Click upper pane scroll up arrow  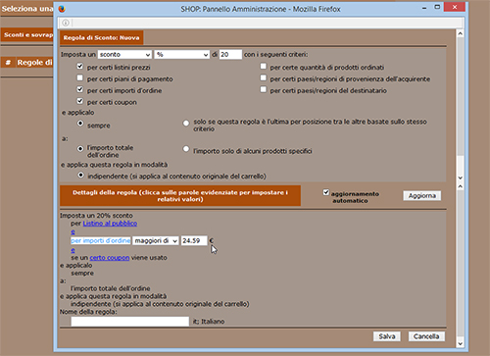point(460,33)
